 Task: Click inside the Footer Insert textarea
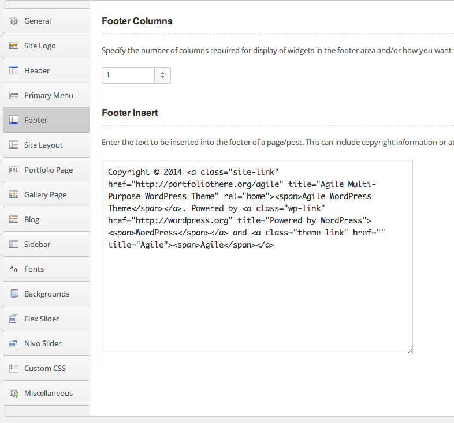pos(257,257)
